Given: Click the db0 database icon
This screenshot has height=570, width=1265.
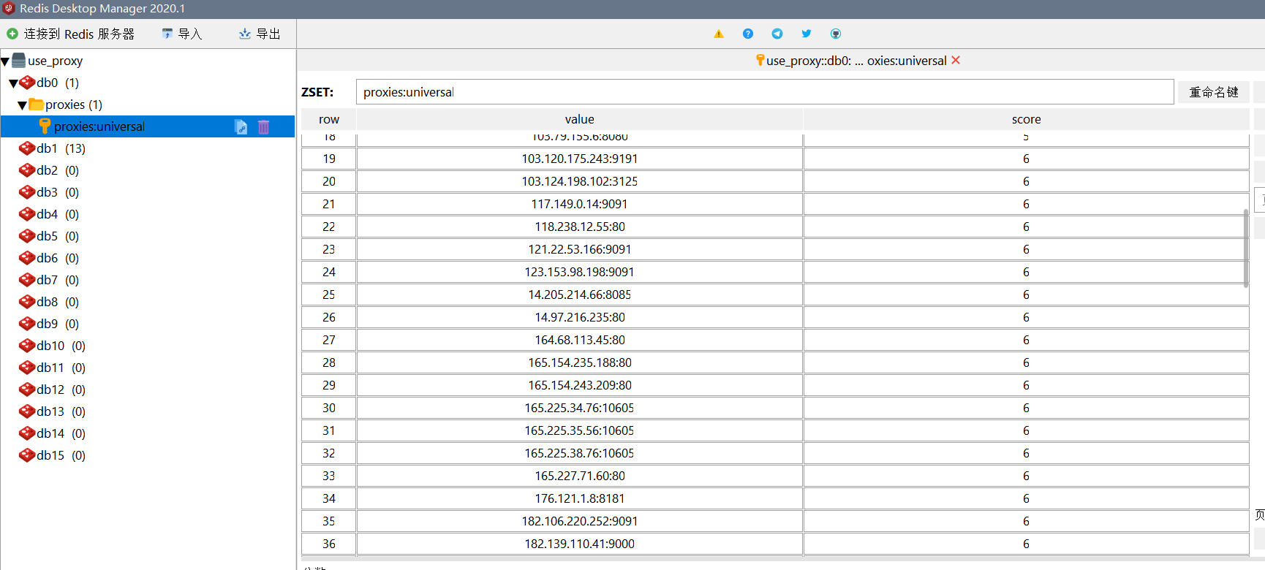Looking at the screenshot, I should coord(27,83).
